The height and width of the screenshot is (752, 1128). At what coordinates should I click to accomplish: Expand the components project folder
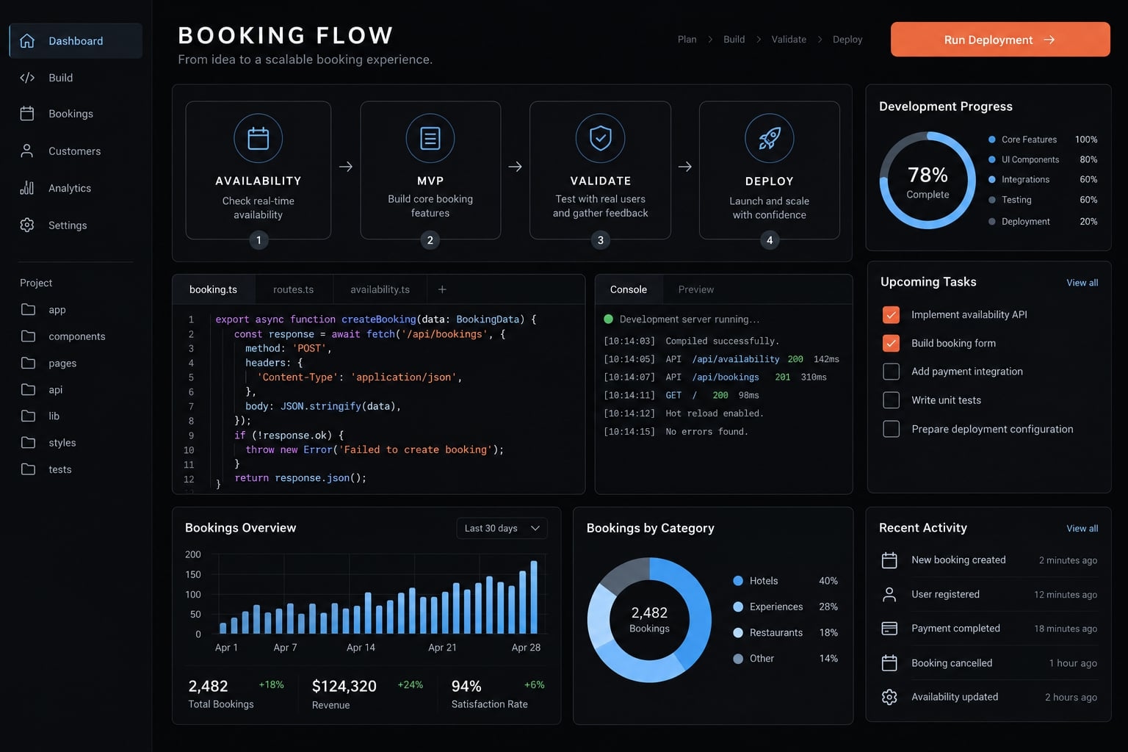click(x=28, y=336)
